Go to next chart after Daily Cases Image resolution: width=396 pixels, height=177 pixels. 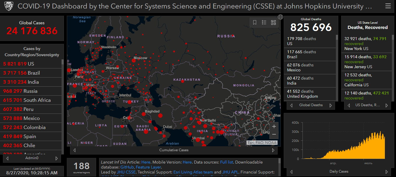coord(387,172)
